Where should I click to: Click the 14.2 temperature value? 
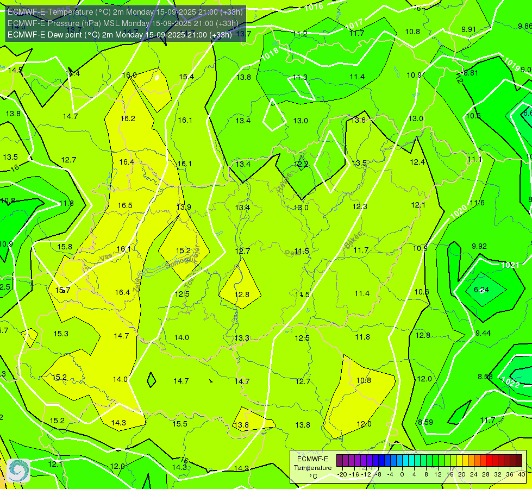coord(241,468)
